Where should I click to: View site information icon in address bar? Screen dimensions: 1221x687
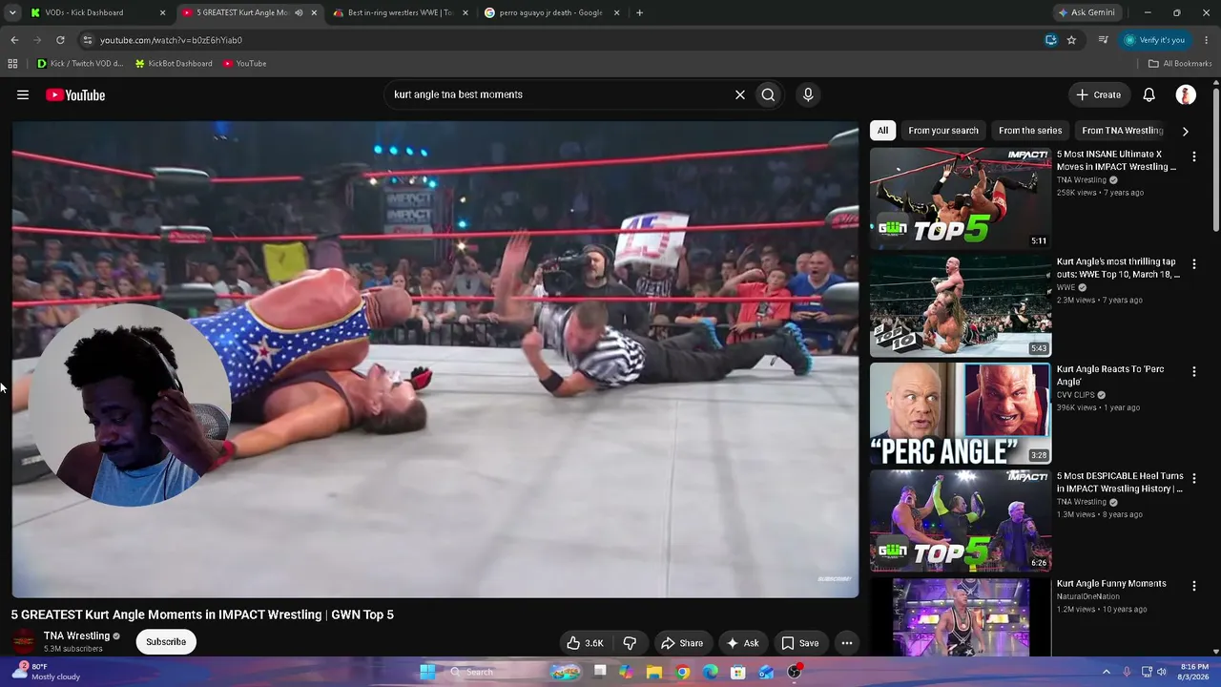click(x=87, y=40)
